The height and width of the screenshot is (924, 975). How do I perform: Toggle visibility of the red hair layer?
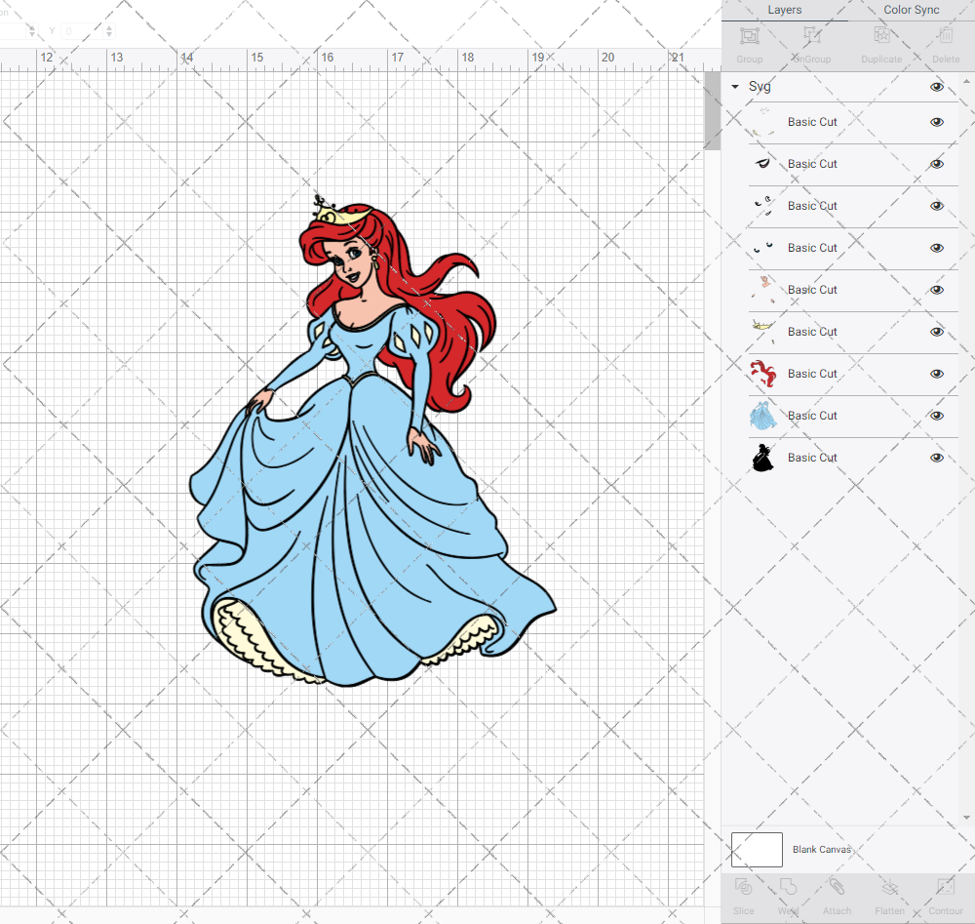pyautogui.click(x=937, y=374)
